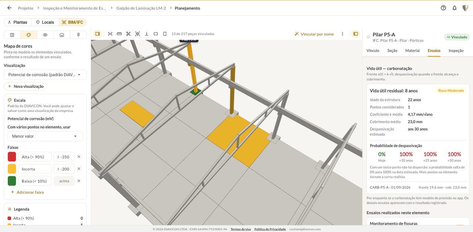Image resolution: width=473 pixels, height=232 pixels.
Task: Click the Vinculado status badge
Action: [x=457, y=37]
